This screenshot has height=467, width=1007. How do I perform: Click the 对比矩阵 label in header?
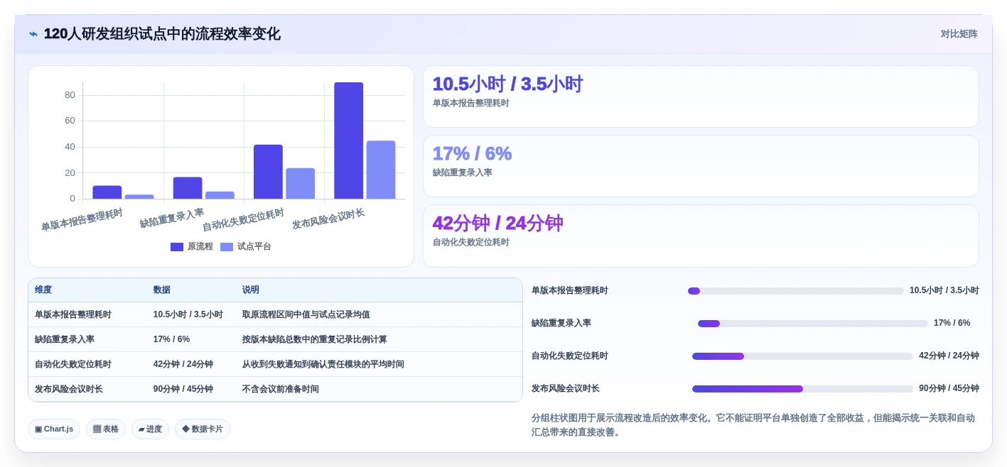point(959,34)
